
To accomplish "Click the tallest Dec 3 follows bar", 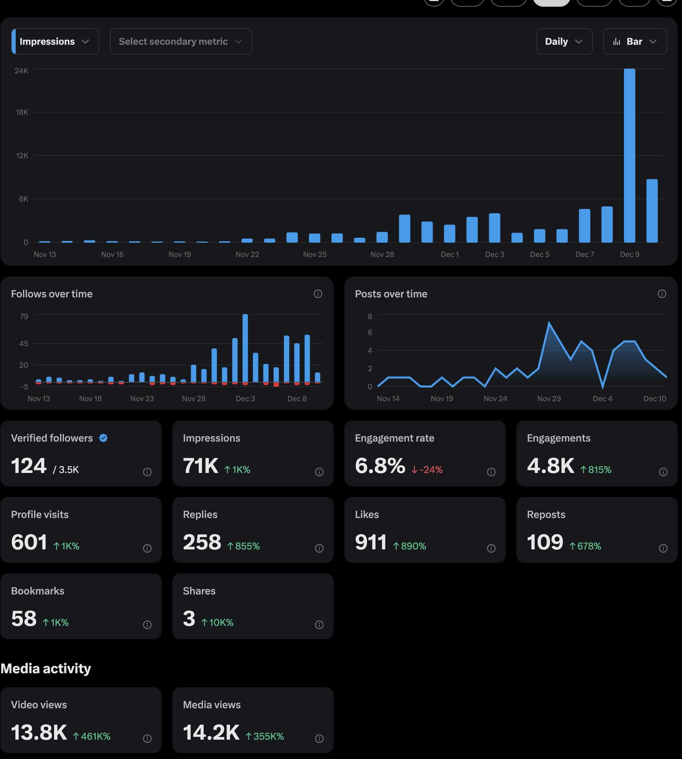I will pos(245,348).
